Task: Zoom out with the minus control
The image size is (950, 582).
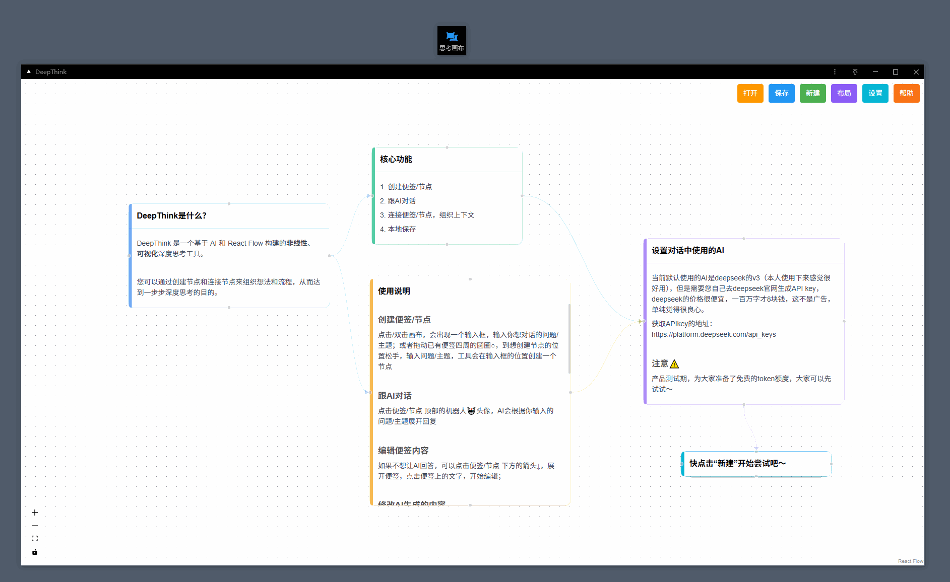Action: (35, 526)
